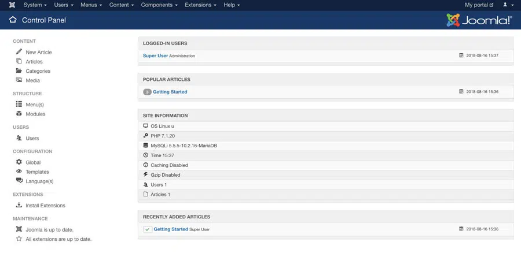Click the calendar icon in Logged-in Users row

(x=461, y=55)
